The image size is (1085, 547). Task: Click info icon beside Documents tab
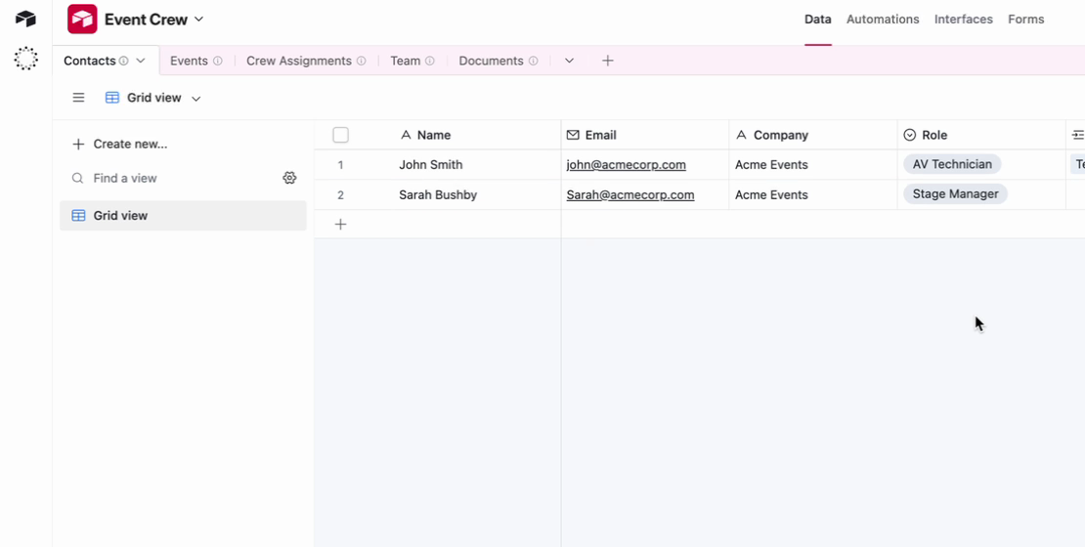(x=533, y=61)
